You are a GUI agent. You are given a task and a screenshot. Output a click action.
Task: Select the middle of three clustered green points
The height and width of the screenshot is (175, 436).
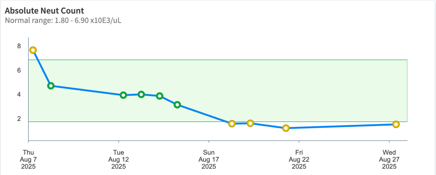(x=141, y=94)
